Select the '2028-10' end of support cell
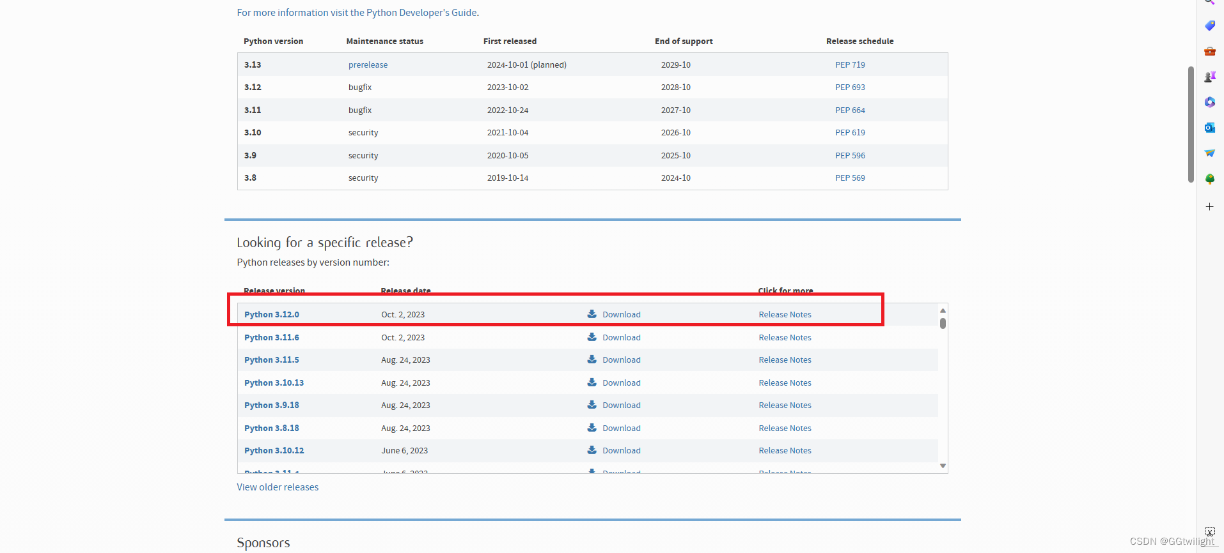 (x=676, y=87)
